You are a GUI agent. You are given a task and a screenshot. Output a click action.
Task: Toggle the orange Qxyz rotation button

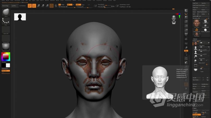coord(186,51)
